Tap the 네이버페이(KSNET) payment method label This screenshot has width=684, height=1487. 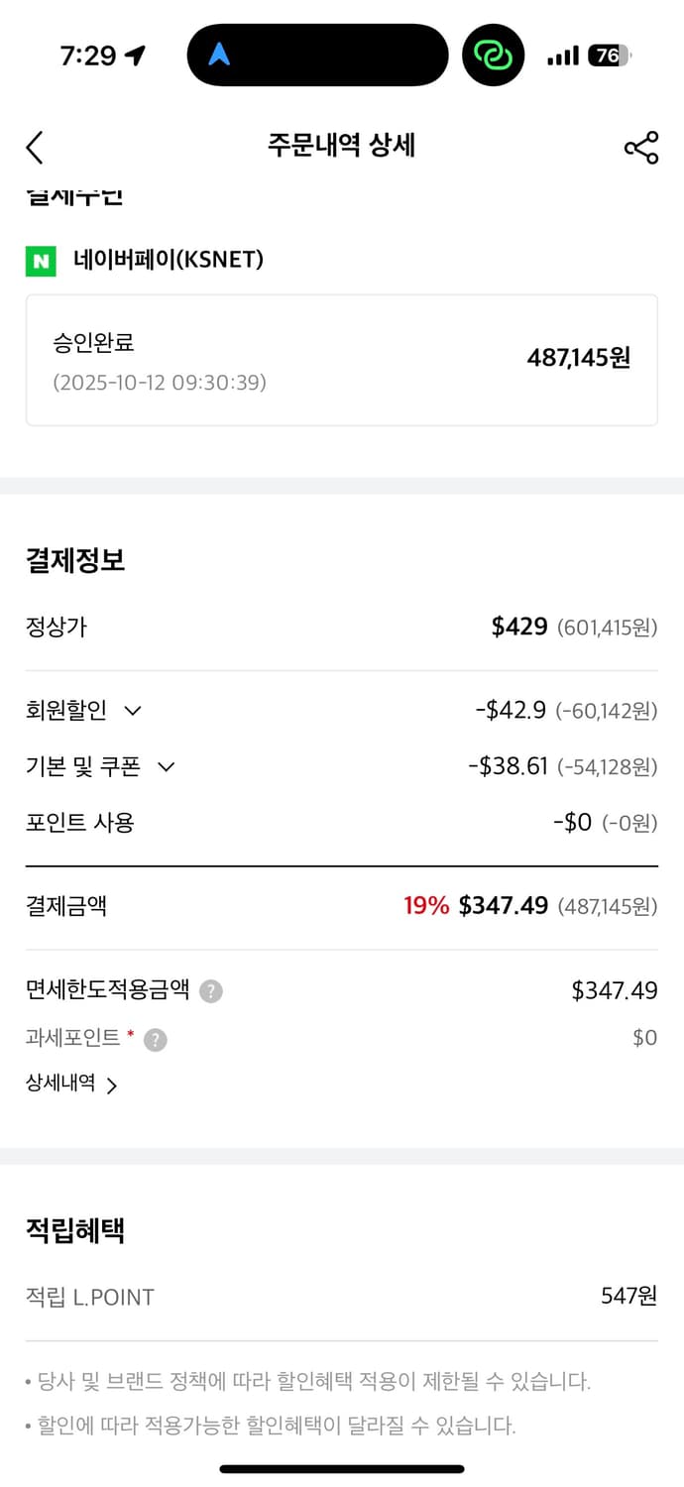[169, 261]
